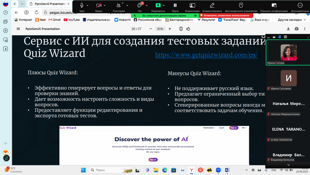Pause screen sharing with the Пауза button

click(175, 5)
